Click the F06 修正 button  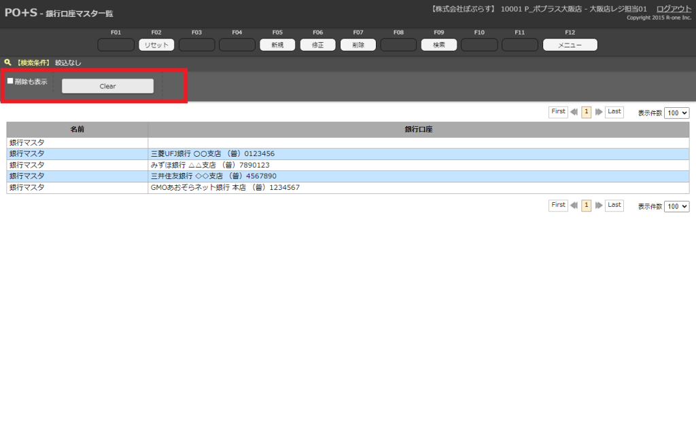tap(317, 45)
